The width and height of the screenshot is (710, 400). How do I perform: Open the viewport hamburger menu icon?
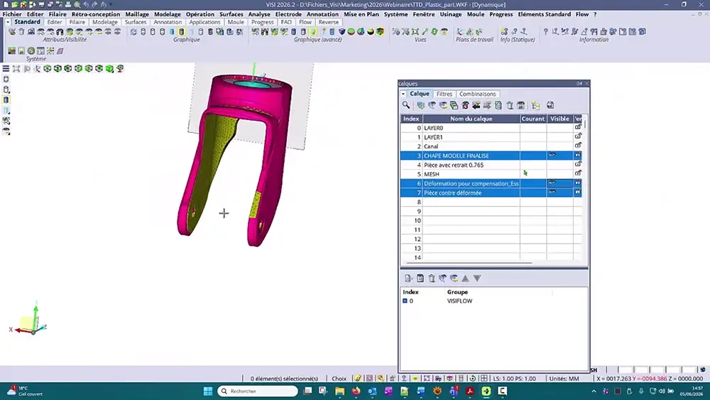pos(6,69)
